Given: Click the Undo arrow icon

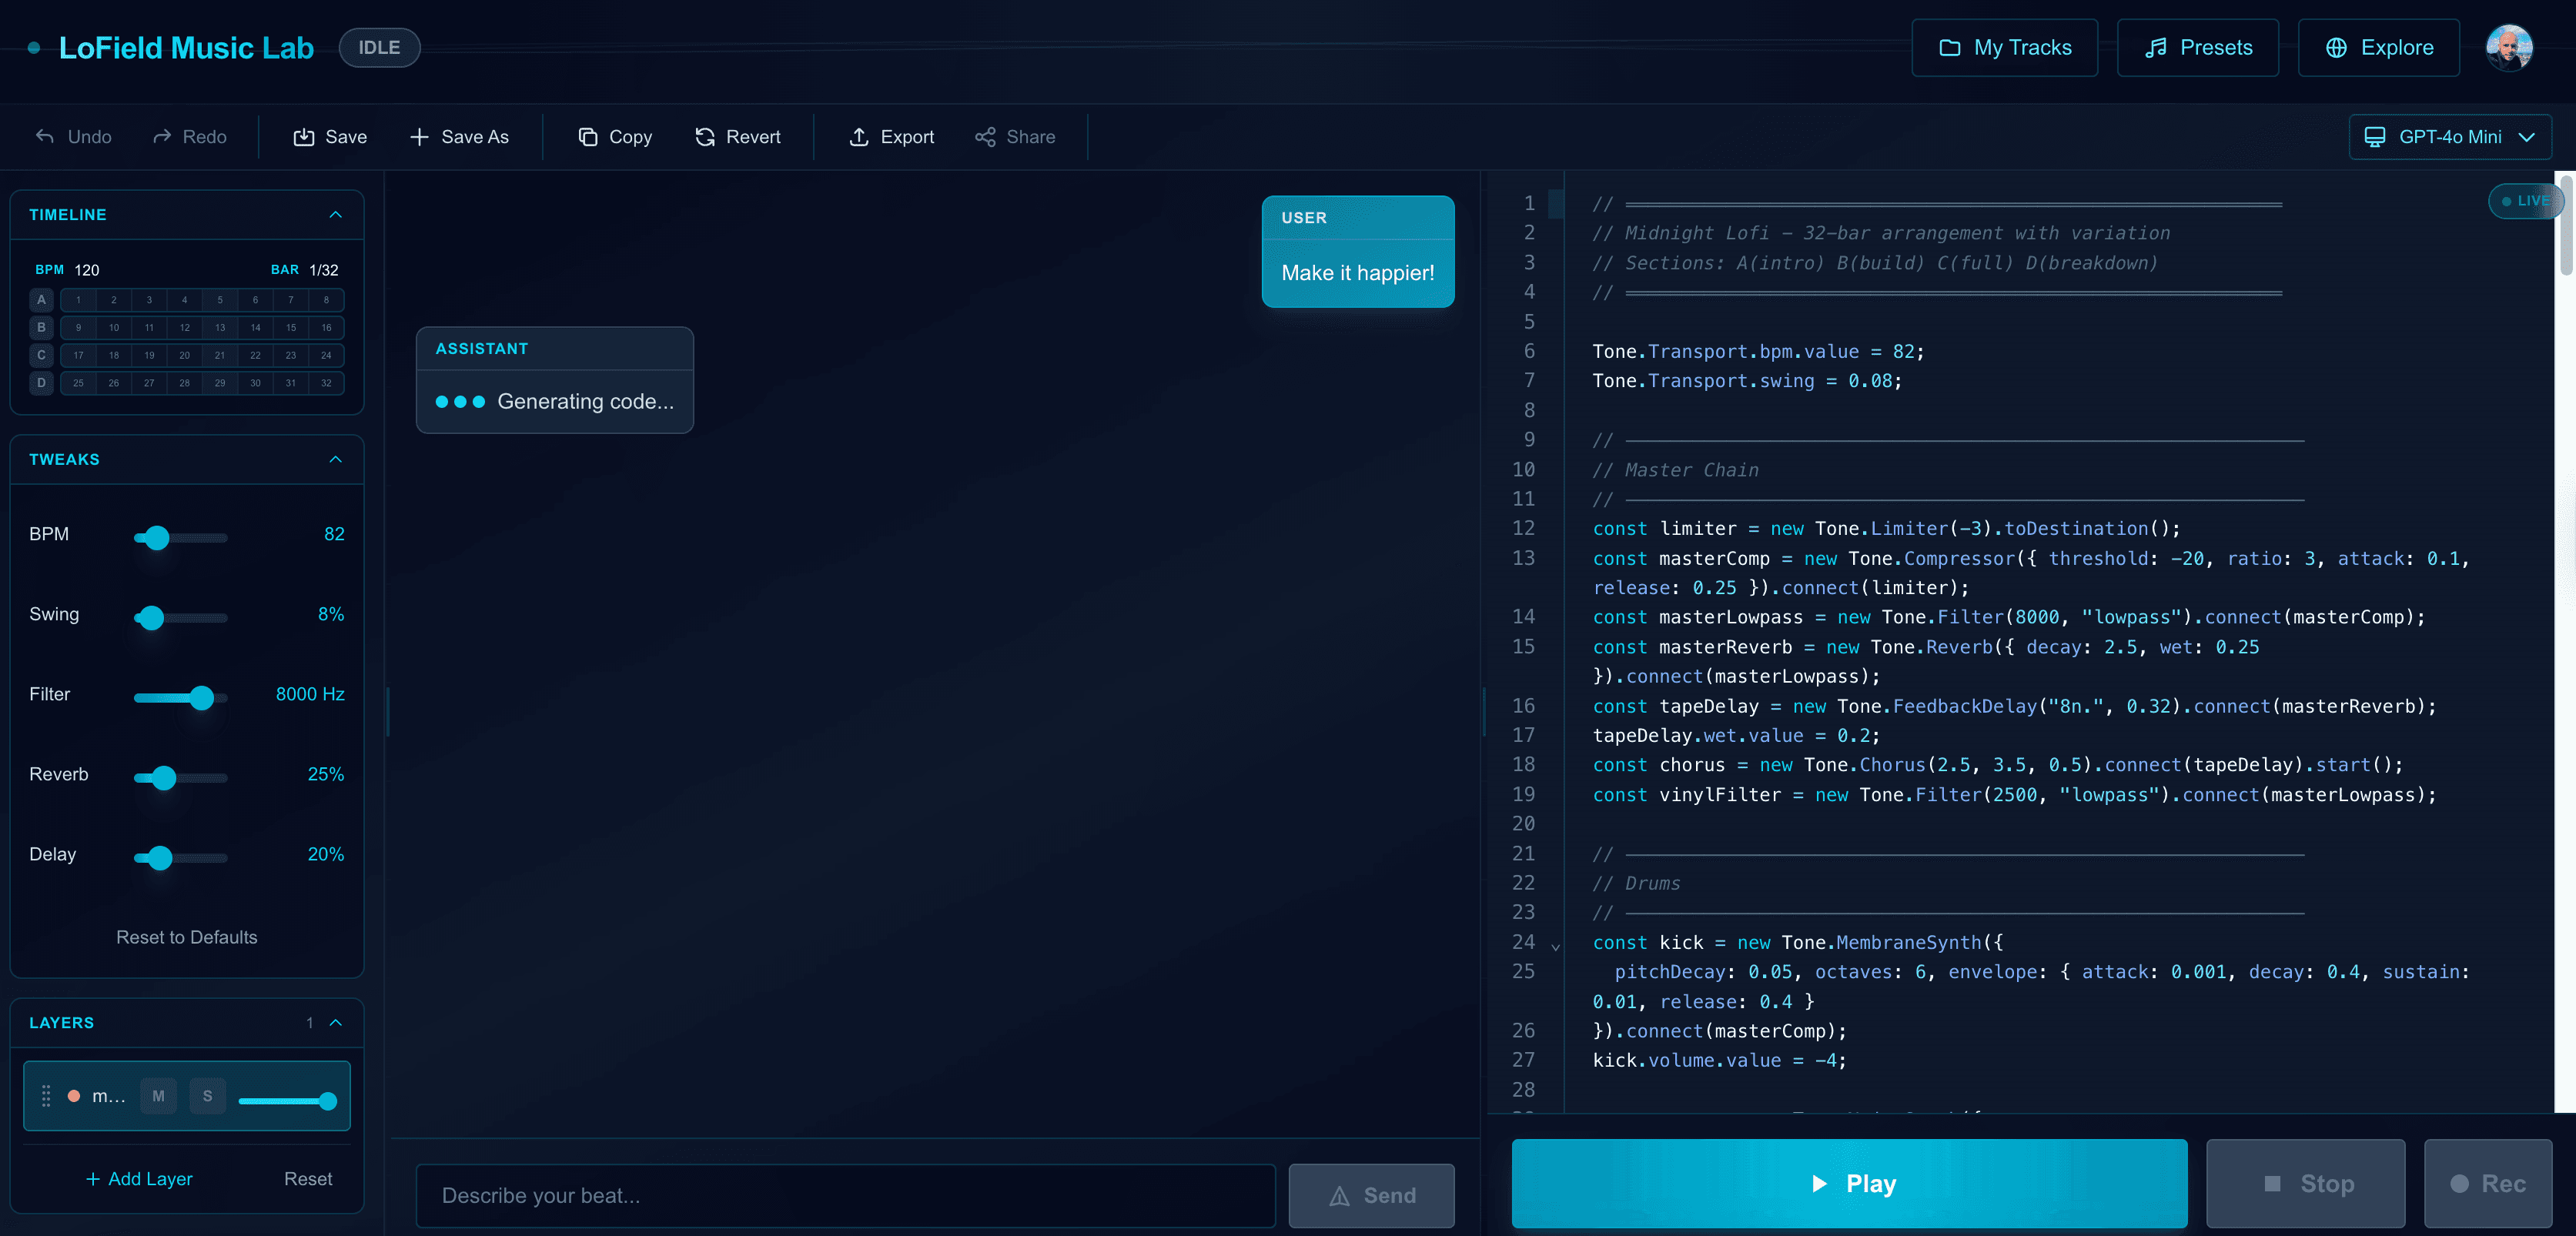Looking at the screenshot, I should click(45, 136).
